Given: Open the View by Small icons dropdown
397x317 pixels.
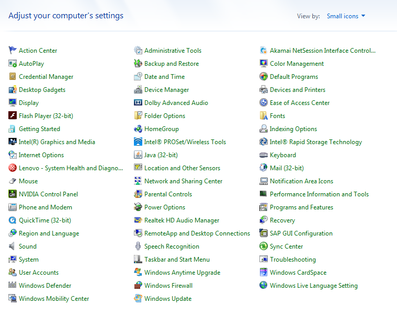Looking at the screenshot, I should (x=346, y=16).
